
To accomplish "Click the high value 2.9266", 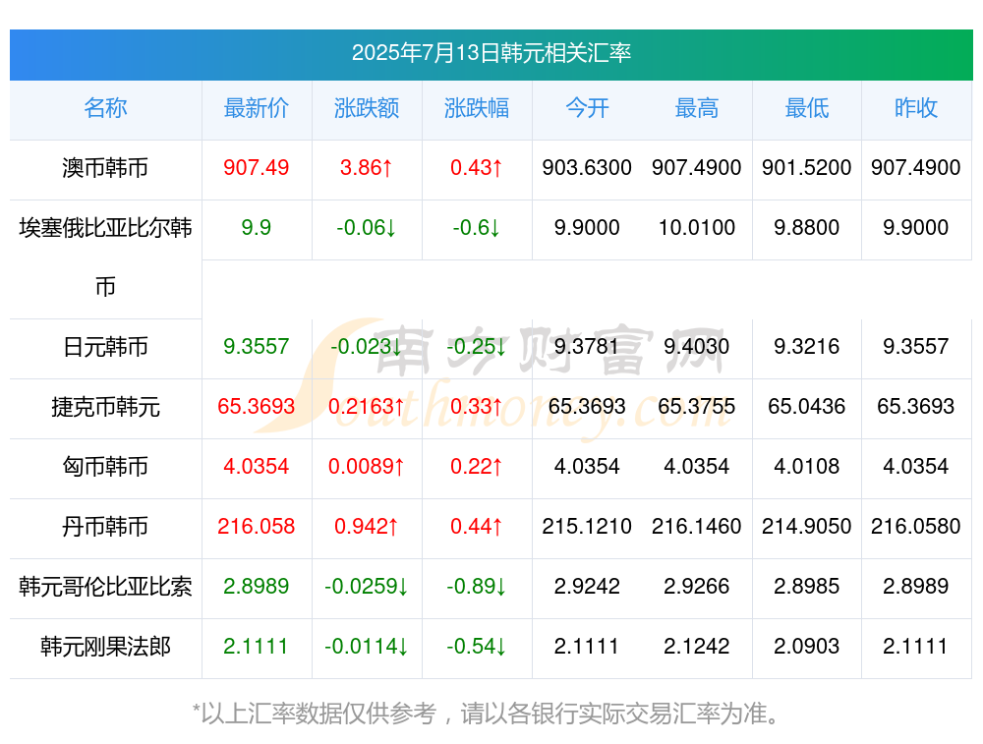I will (697, 587).
